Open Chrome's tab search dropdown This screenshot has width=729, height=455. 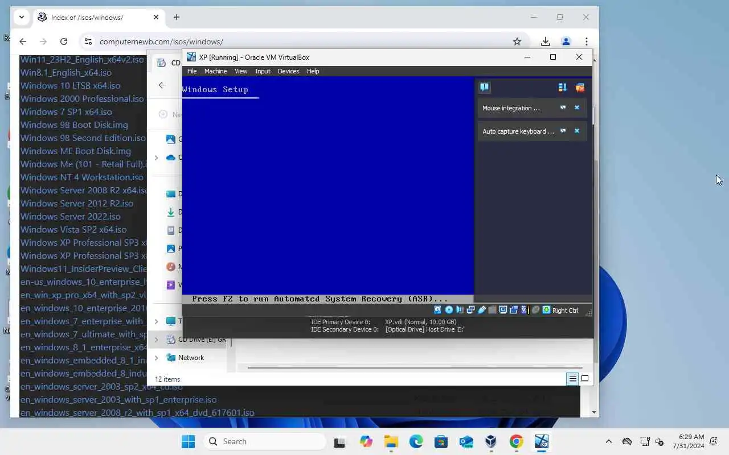pyautogui.click(x=21, y=17)
